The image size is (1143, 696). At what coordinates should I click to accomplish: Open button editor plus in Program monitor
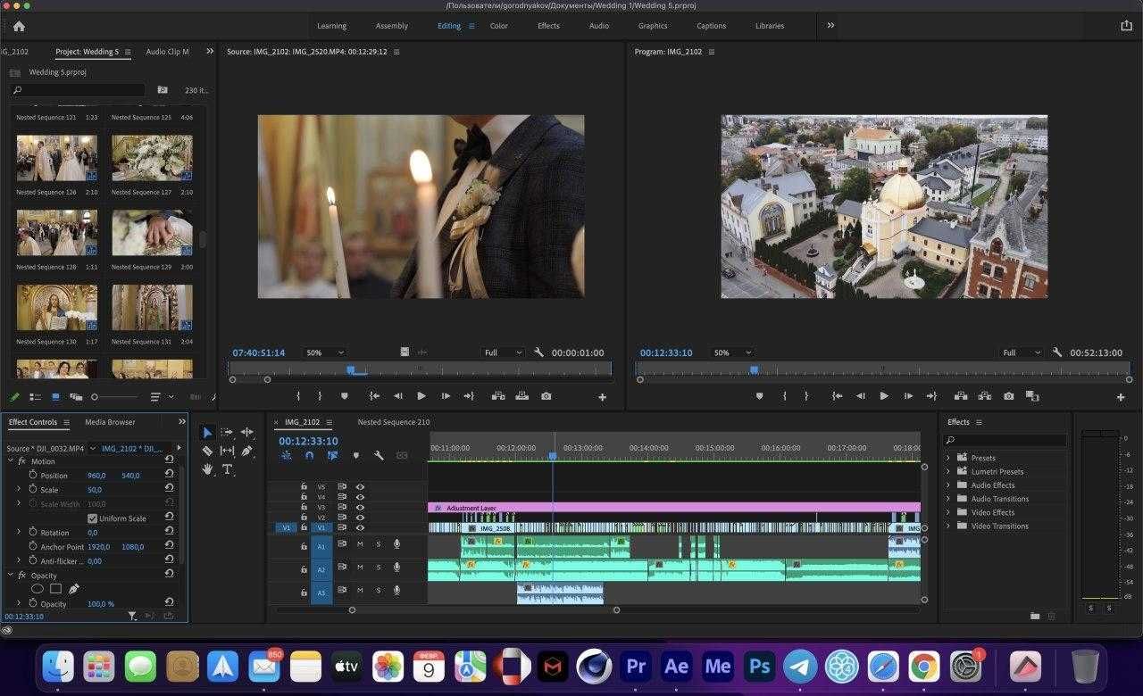point(1121,397)
